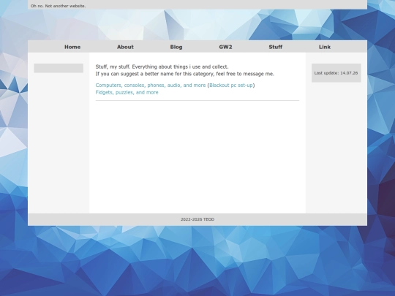This screenshot has height=296, width=395.
Task: Open Computers, consoles, phones, audio link
Action: (151, 86)
